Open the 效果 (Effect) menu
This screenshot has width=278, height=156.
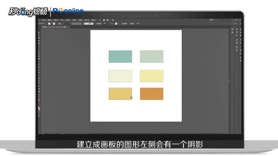tap(75, 20)
